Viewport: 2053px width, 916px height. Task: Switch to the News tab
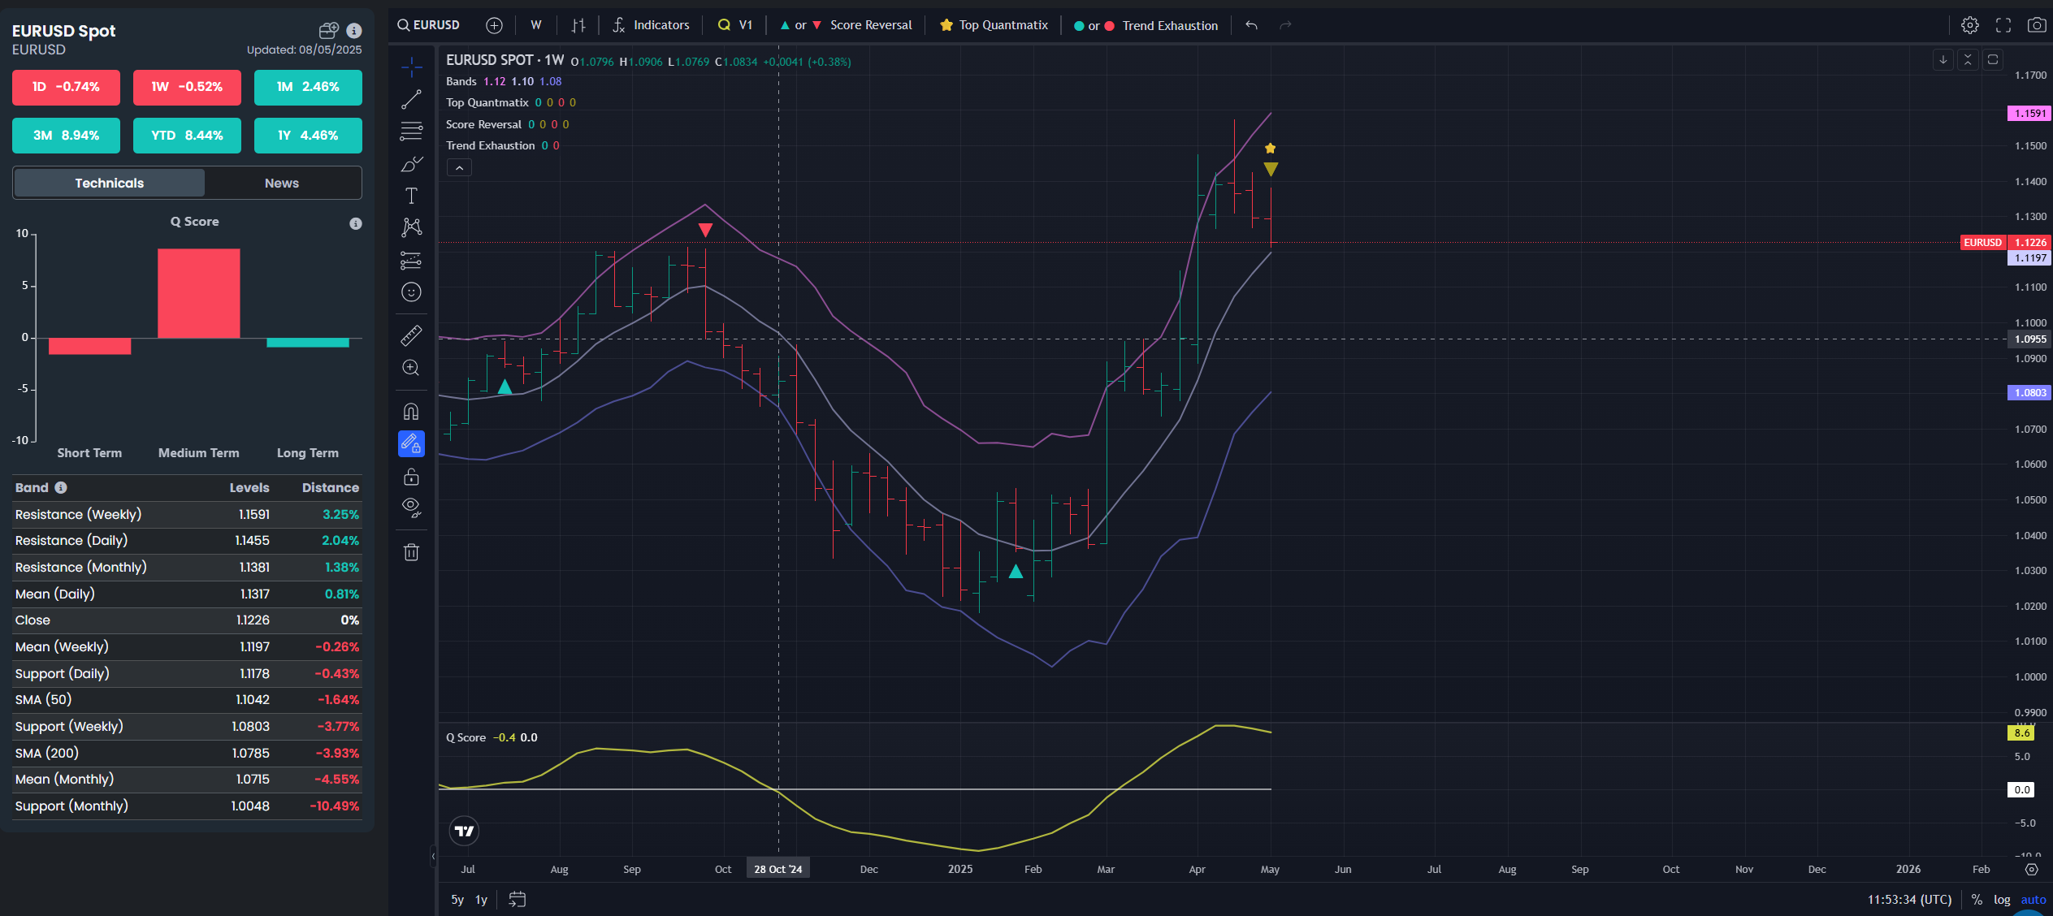pyautogui.click(x=282, y=184)
